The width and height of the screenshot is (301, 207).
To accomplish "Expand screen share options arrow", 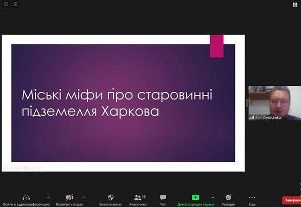I will [213, 197].
